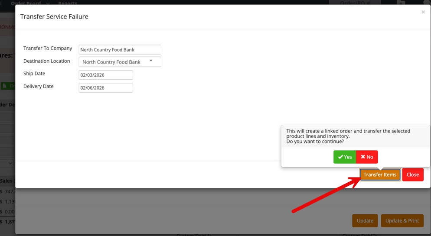
Task: Open the Reports menu
Action: pyautogui.click(x=68, y=3)
